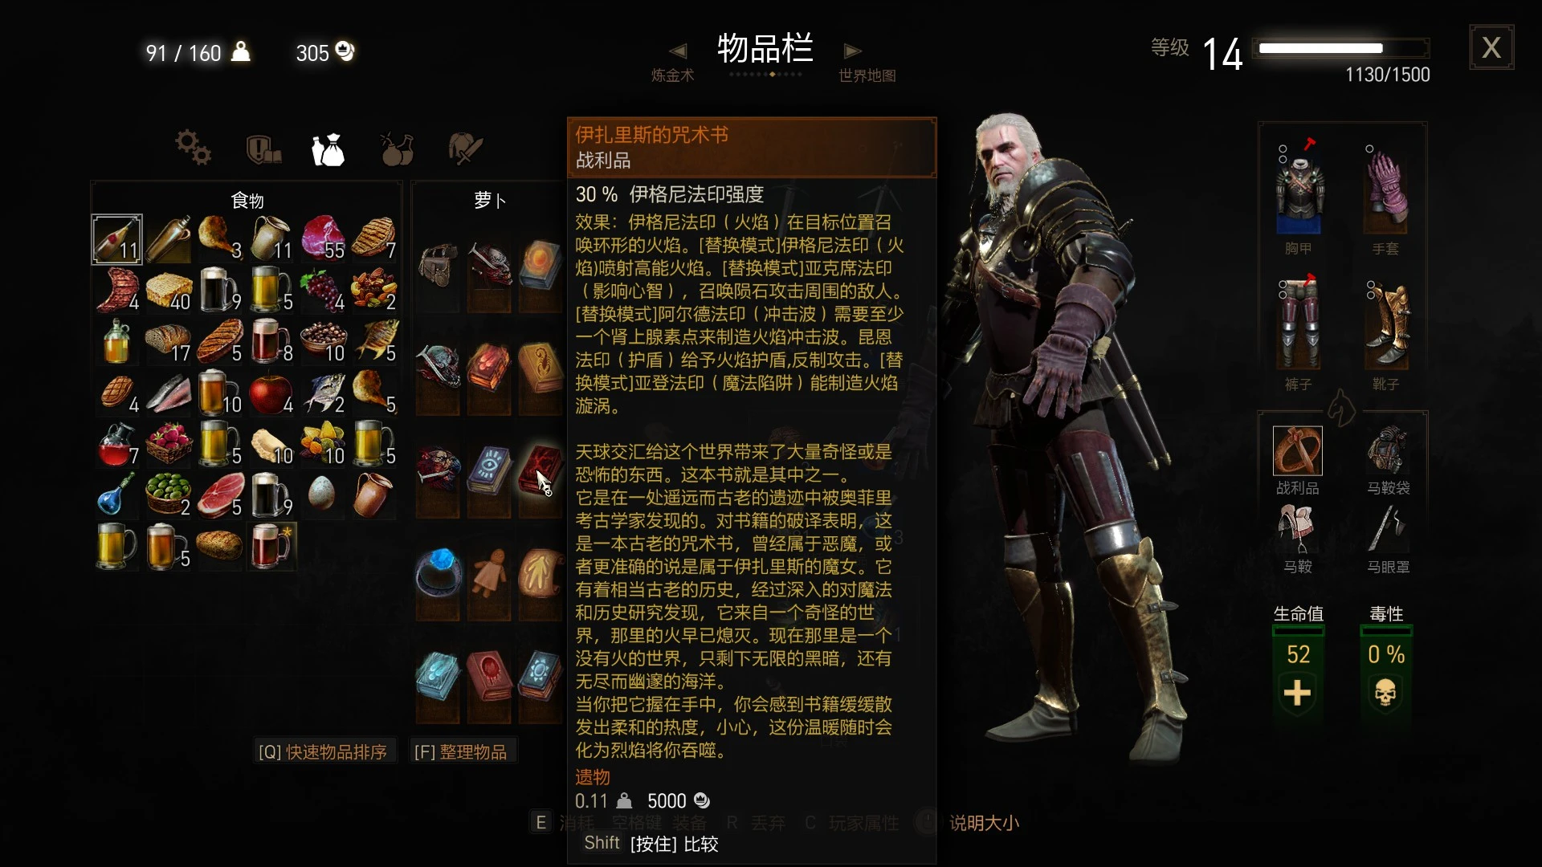
Task: Click the blue ring item in Roach grid
Action: point(438,573)
